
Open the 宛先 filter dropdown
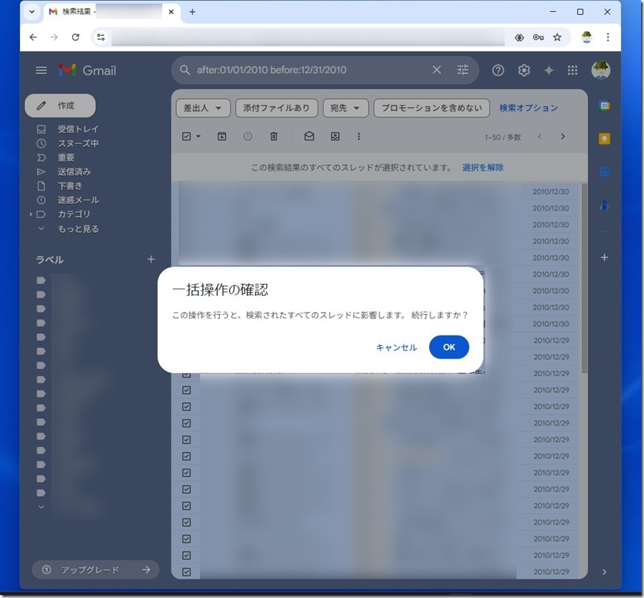click(x=345, y=108)
